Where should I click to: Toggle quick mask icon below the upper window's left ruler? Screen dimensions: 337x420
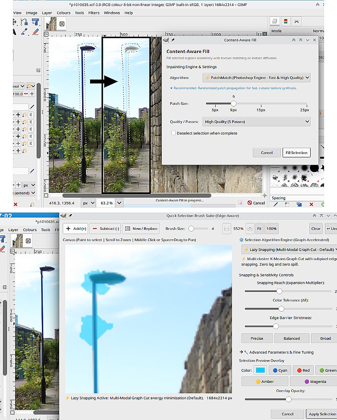46,195
